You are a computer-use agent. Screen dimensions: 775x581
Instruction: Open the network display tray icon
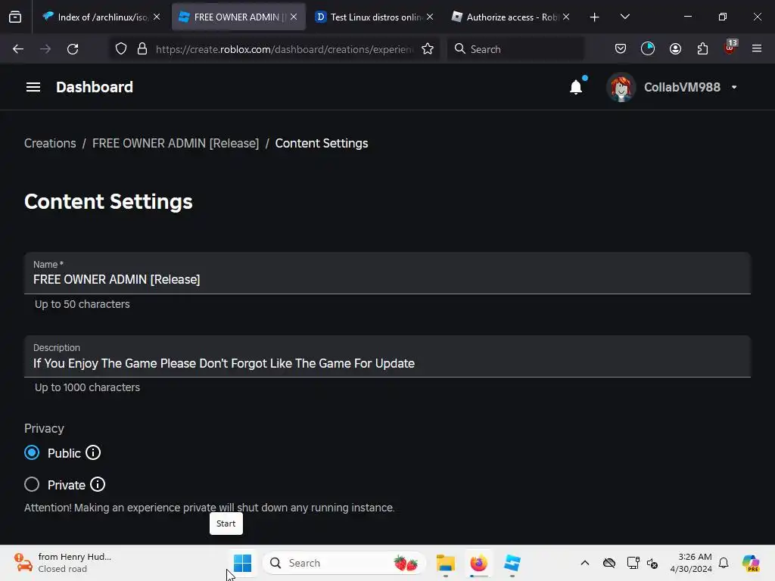[633, 563]
